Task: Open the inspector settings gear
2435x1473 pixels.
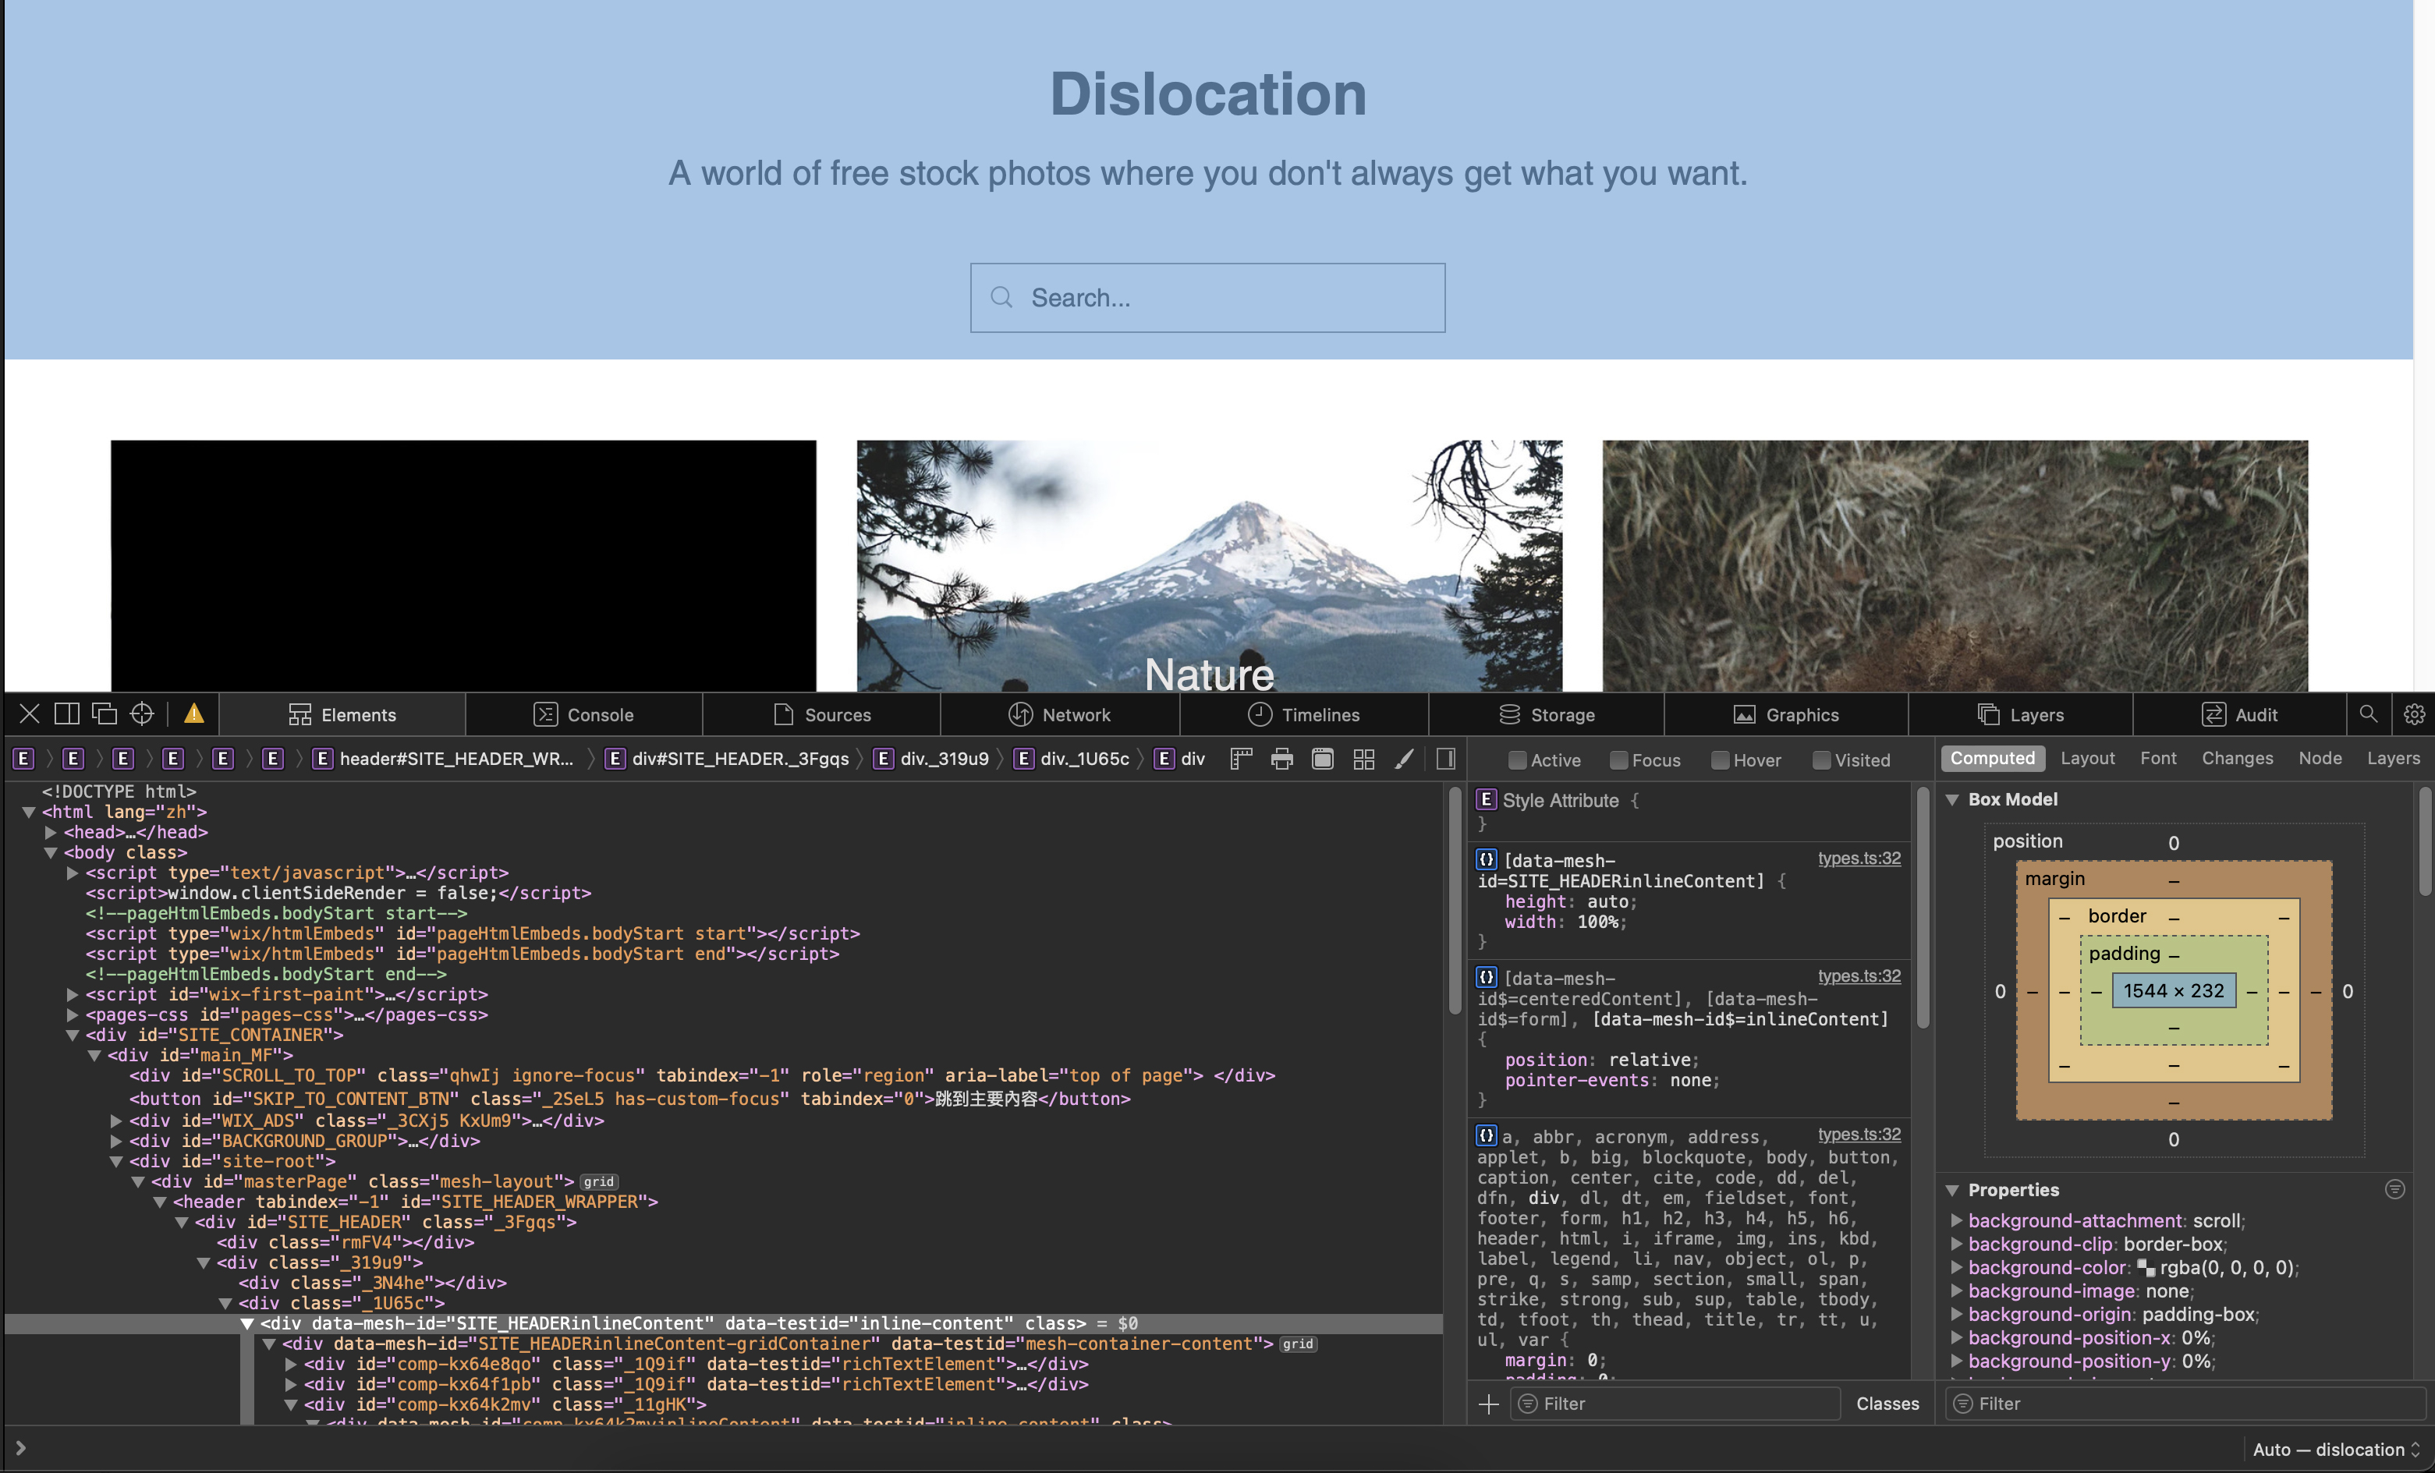Action: [x=2413, y=714]
